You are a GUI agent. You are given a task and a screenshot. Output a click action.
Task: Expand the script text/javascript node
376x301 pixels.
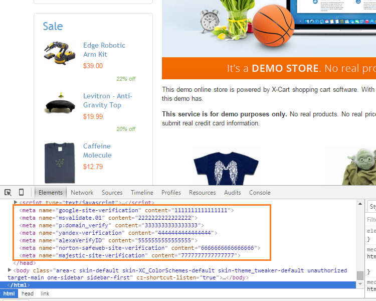click(16, 202)
